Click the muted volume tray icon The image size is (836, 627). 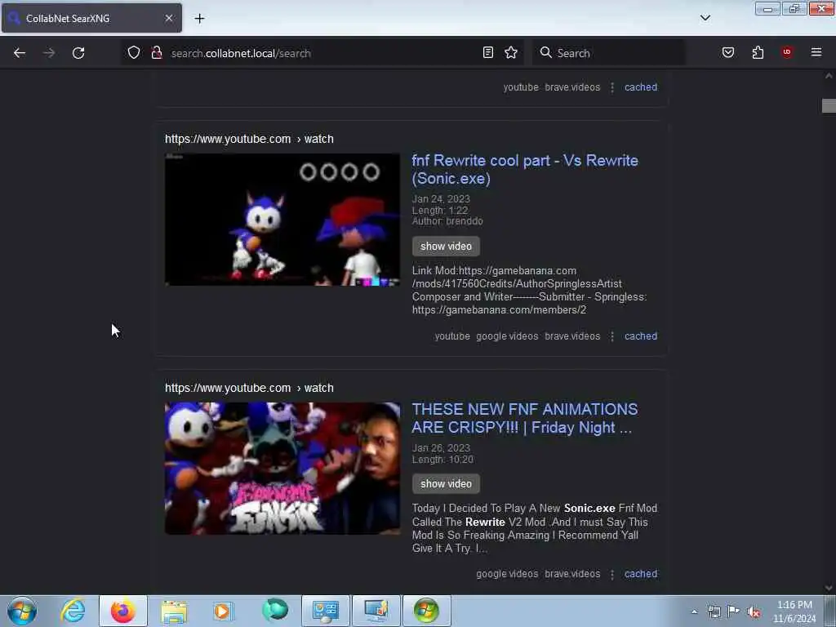click(x=754, y=611)
